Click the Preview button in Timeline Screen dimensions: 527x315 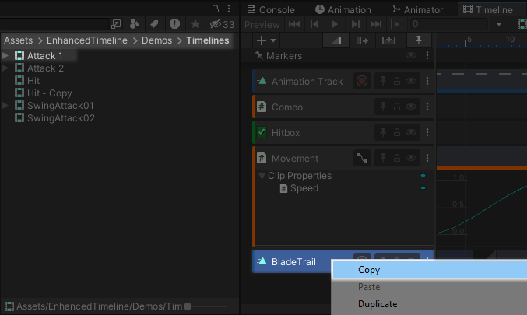pyautogui.click(x=262, y=25)
